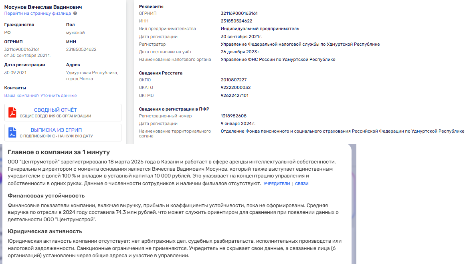The image size is (469, 264).
Task: Click the question mark help icon
Action: point(75,14)
